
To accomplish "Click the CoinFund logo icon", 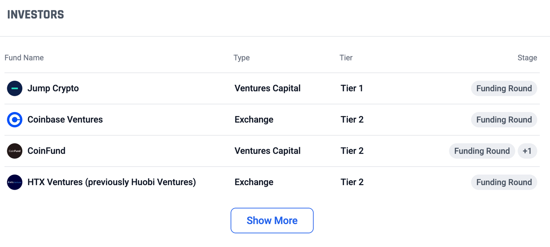I will click(15, 151).
